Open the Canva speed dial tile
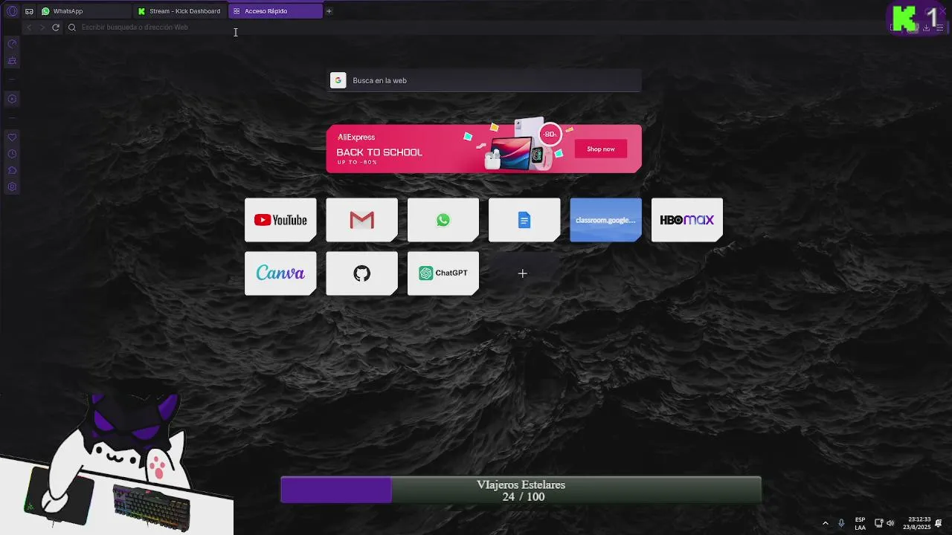This screenshot has width=952, height=535. point(280,273)
